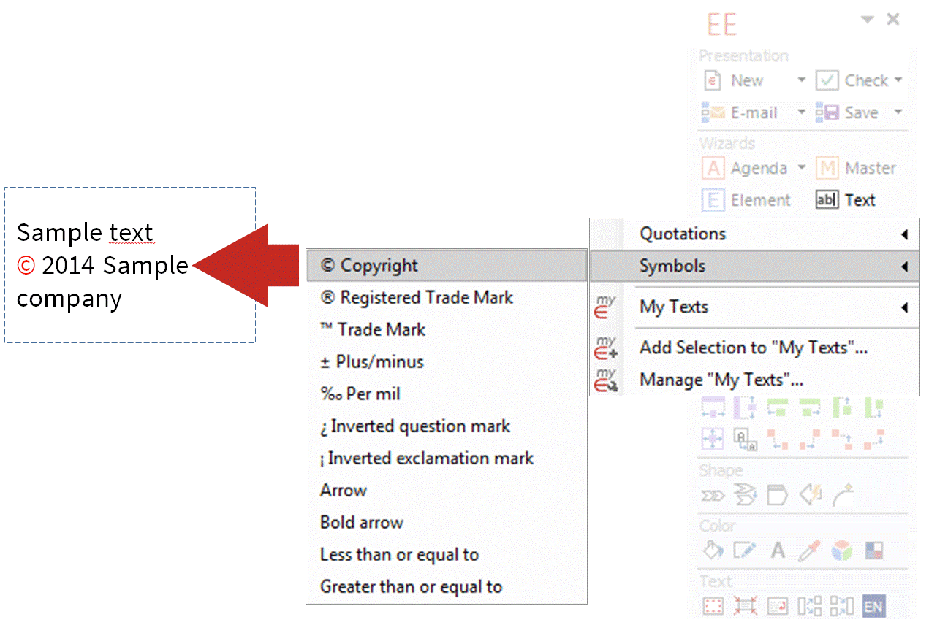Click the word 'company' in the text box
The width and height of the screenshot is (929, 625).
[x=69, y=299]
